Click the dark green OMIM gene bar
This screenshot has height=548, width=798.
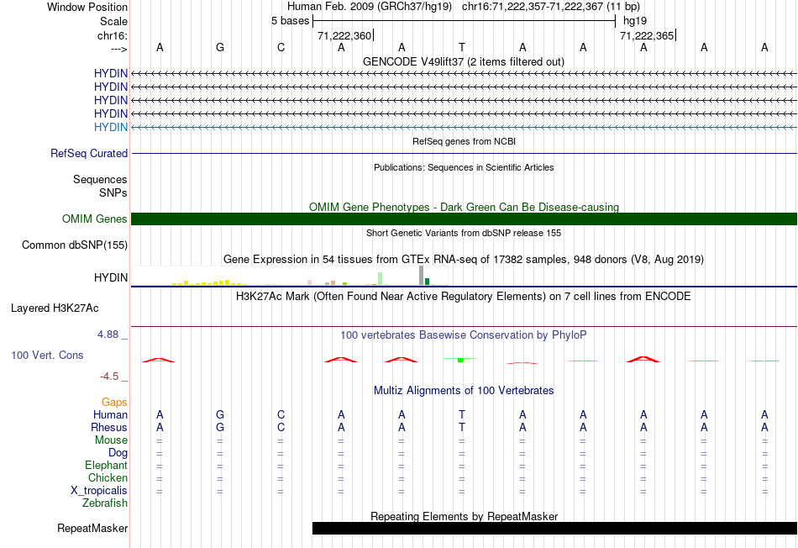tap(464, 219)
